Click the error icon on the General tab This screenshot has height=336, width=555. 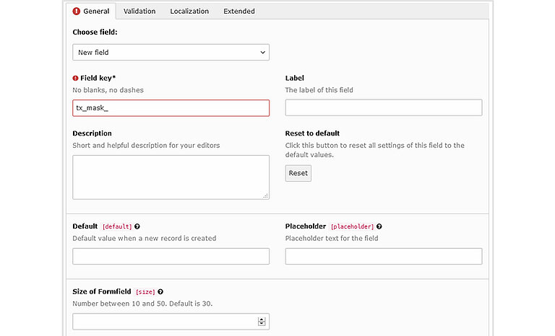pos(77,11)
